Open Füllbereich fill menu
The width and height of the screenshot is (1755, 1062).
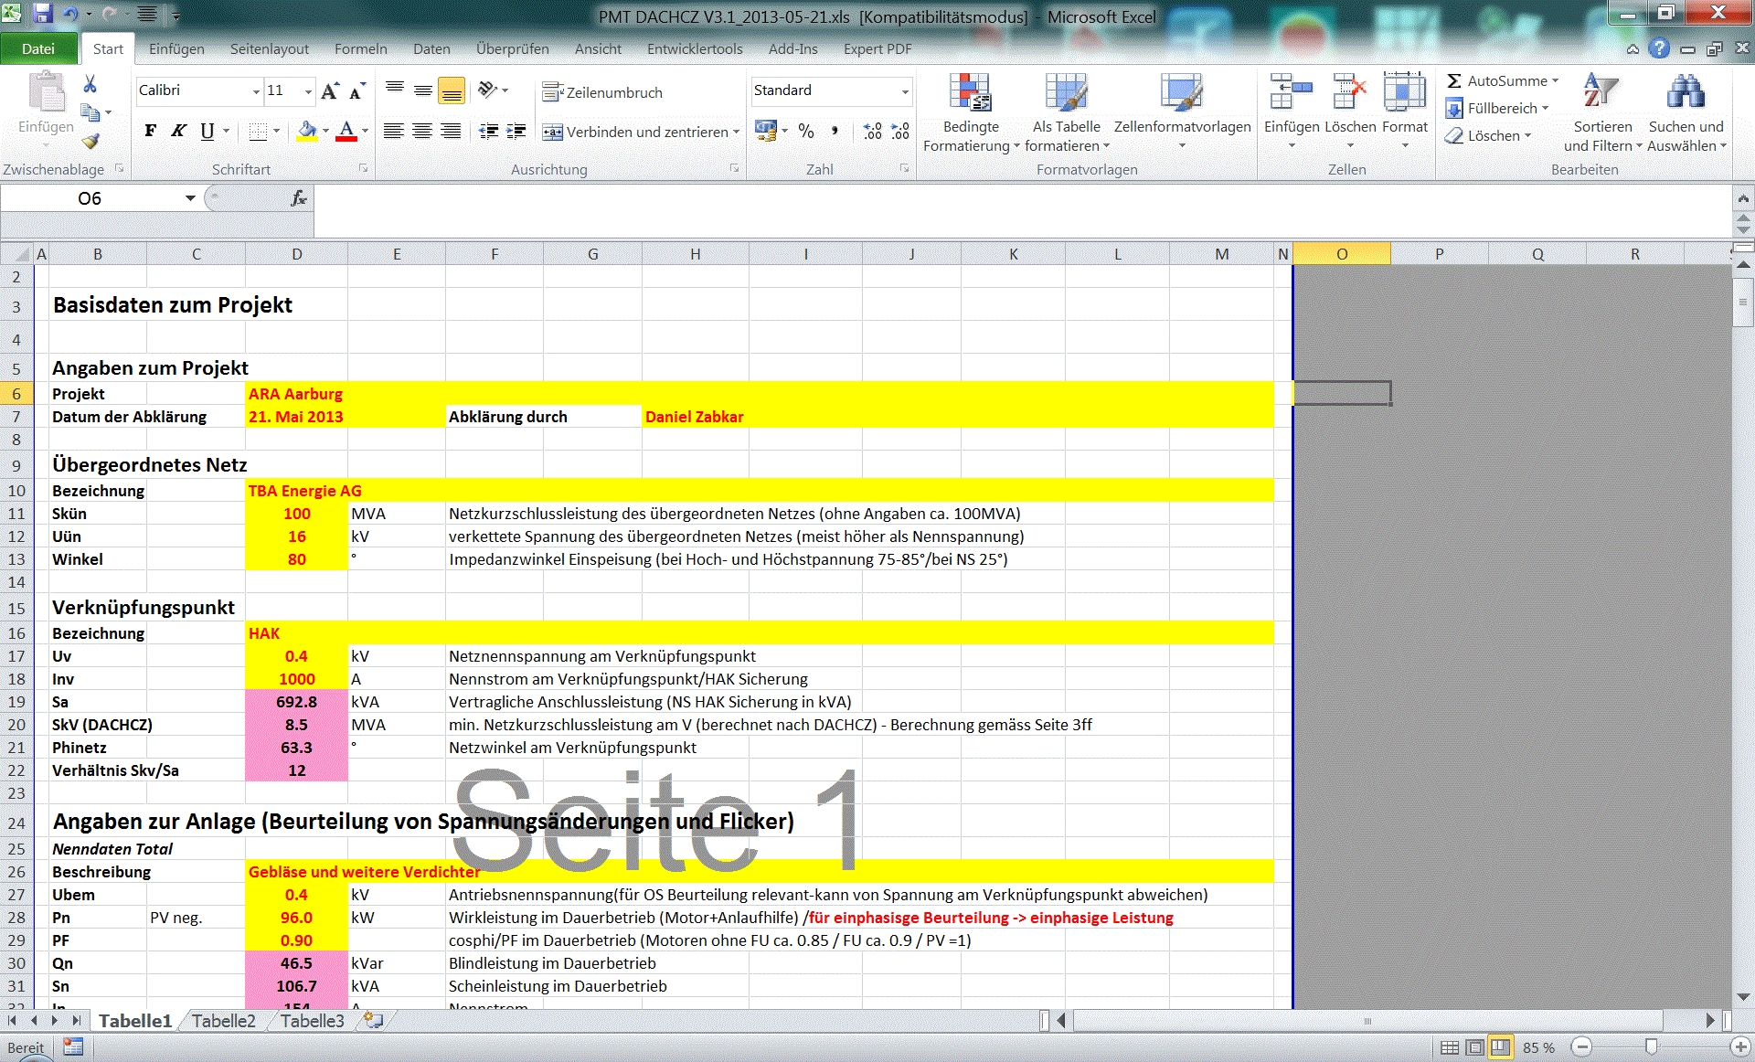point(1496,108)
